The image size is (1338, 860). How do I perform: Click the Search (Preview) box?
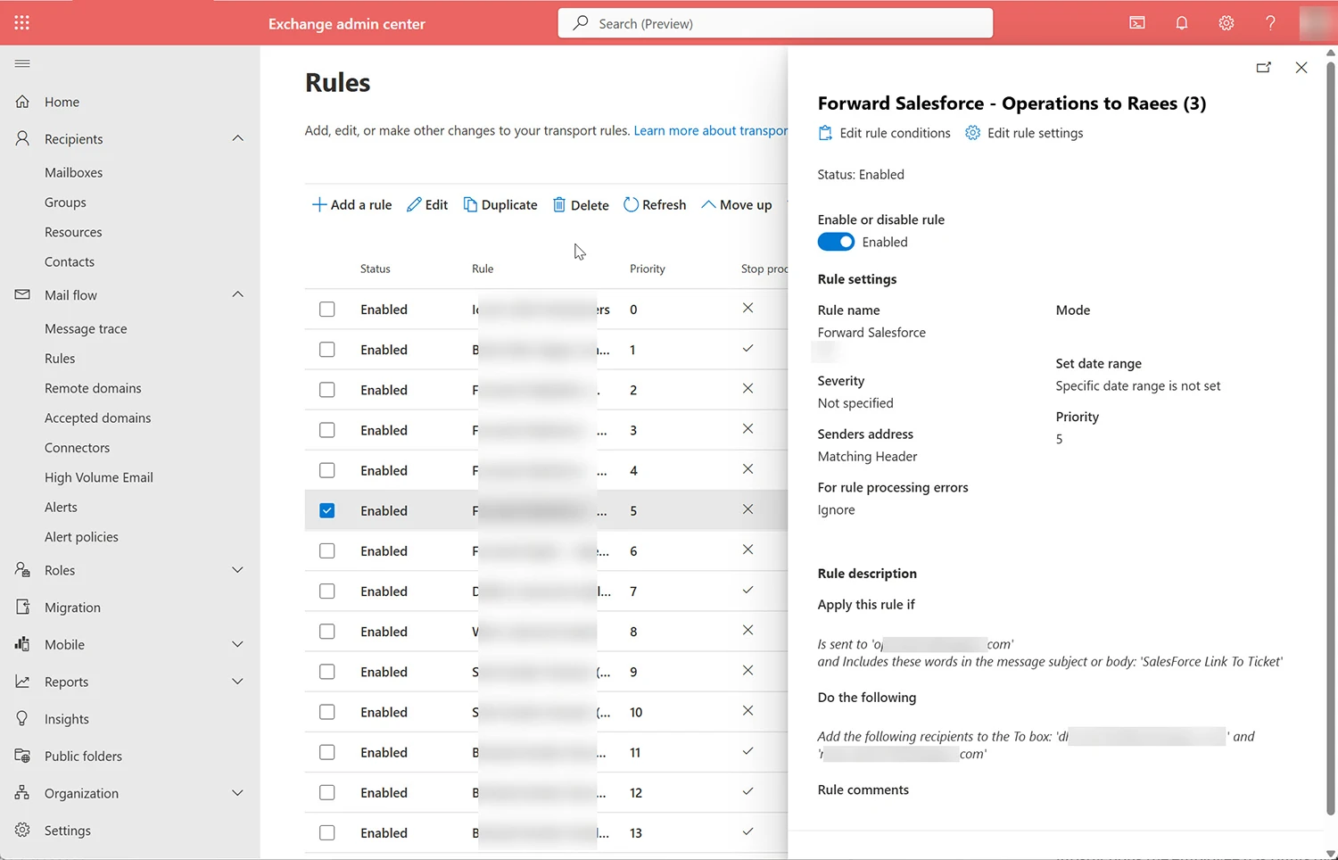(x=775, y=23)
